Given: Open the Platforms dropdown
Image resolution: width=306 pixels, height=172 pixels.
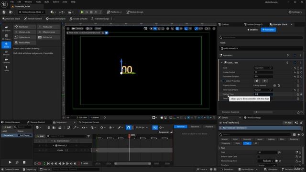Looking at the screenshot, I should click(x=114, y=12).
